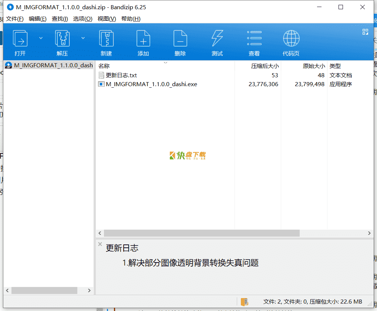The width and height of the screenshot is (377, 311).
Task: Click the status bar text showing 压缩包大小: 22.6 MB
Action: click(x=336, y=302)
